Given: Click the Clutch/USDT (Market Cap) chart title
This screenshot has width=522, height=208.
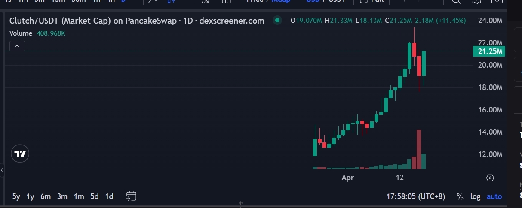Looking at the screenshot, I should pos(137,21).
